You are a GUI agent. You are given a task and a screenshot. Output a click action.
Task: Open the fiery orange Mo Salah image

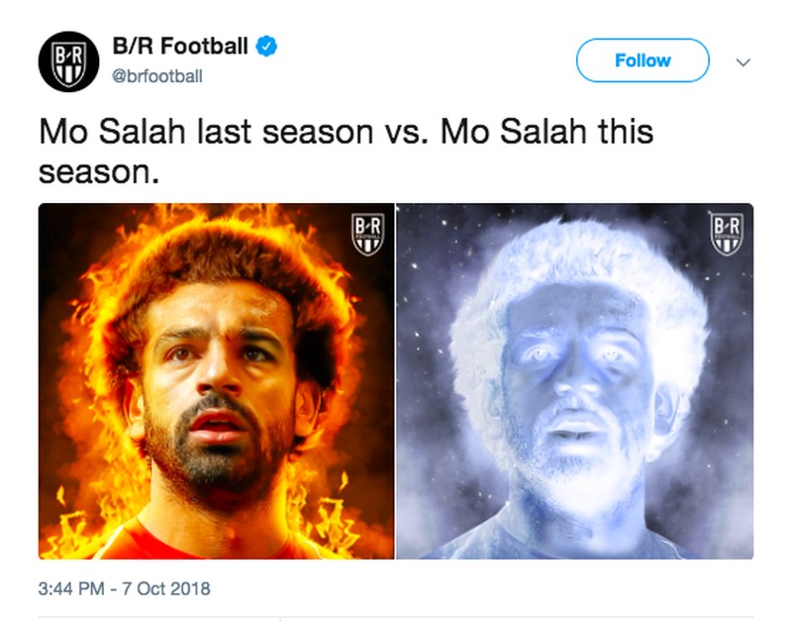point(216,381)
